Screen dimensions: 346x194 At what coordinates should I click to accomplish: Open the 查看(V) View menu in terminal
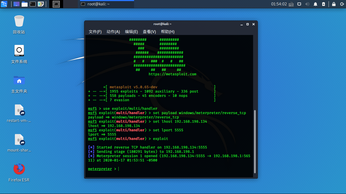149,31
